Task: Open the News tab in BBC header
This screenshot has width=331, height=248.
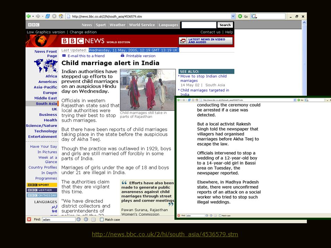Action: (87, 25)
